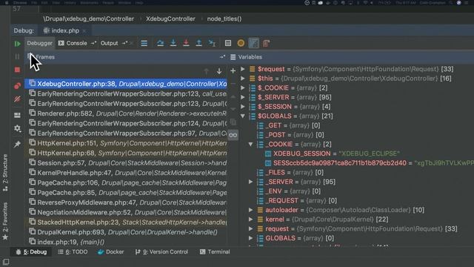The width and height of the screenshot is (474, 267).
Task: Click the Evaluate Expression icon
Action: (x=228, y=43)
